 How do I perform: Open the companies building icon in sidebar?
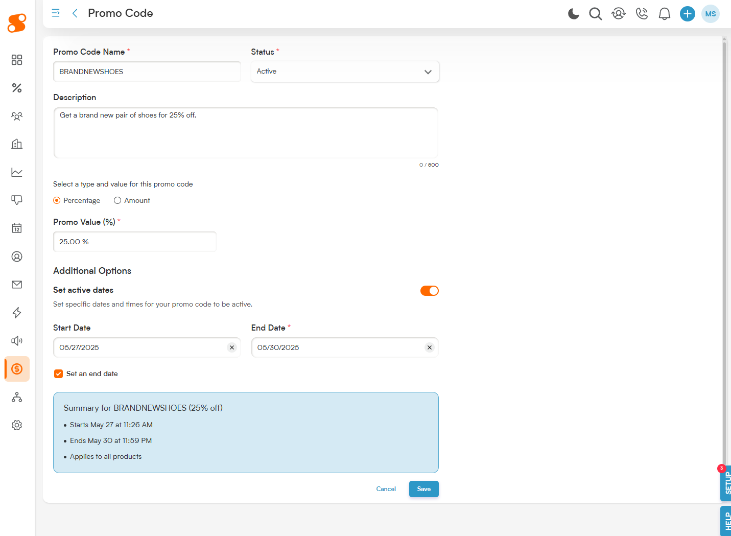pyautogui.click(x=17, y=144)
